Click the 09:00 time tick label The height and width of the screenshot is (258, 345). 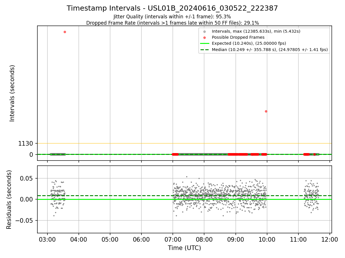point(236,239)
